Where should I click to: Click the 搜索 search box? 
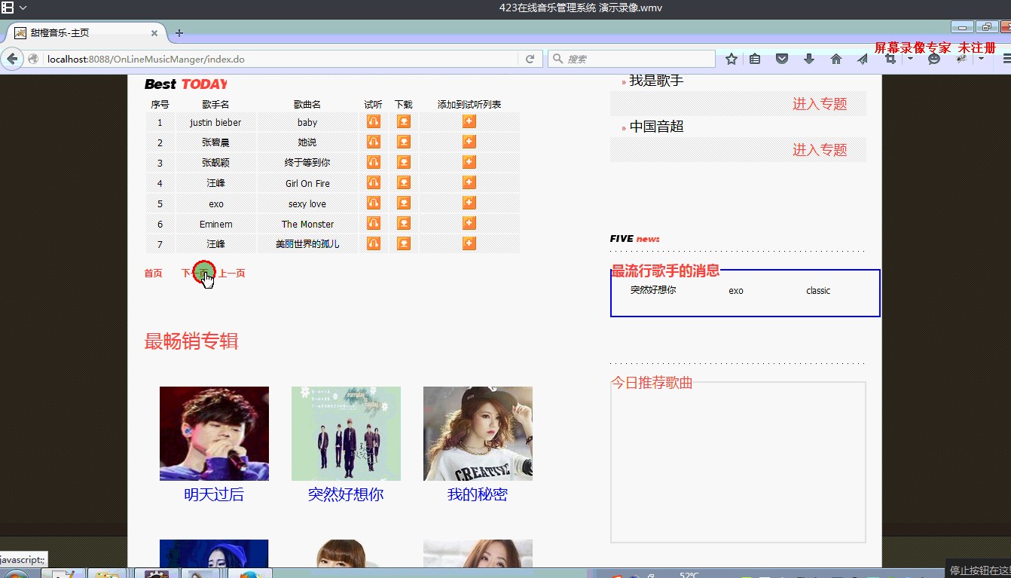pos(631,59)
